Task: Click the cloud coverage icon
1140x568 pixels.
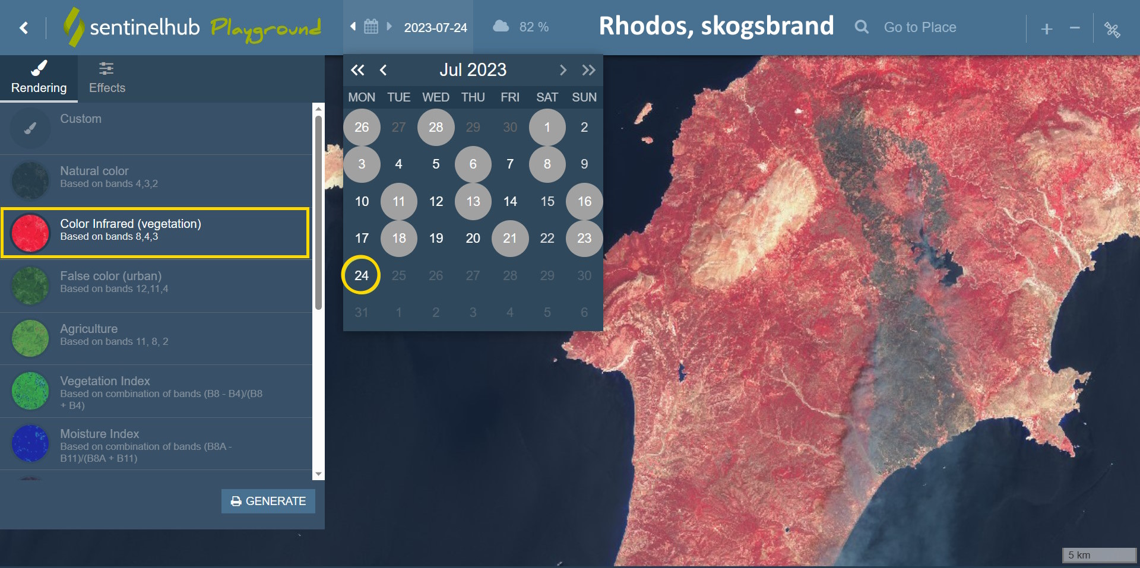Action: pos(501,27)
